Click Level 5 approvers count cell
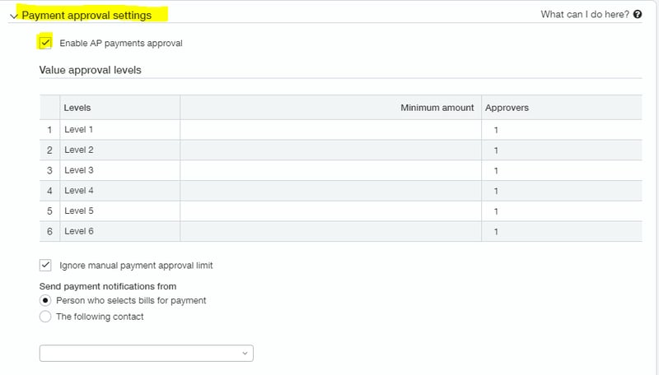The height and width of the screenshot is (375, 659). click(x=561, y=211)
